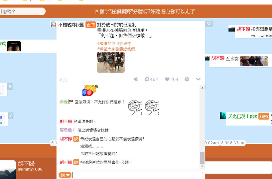Click the globe privacy icon on the plurk

point(187,79)
